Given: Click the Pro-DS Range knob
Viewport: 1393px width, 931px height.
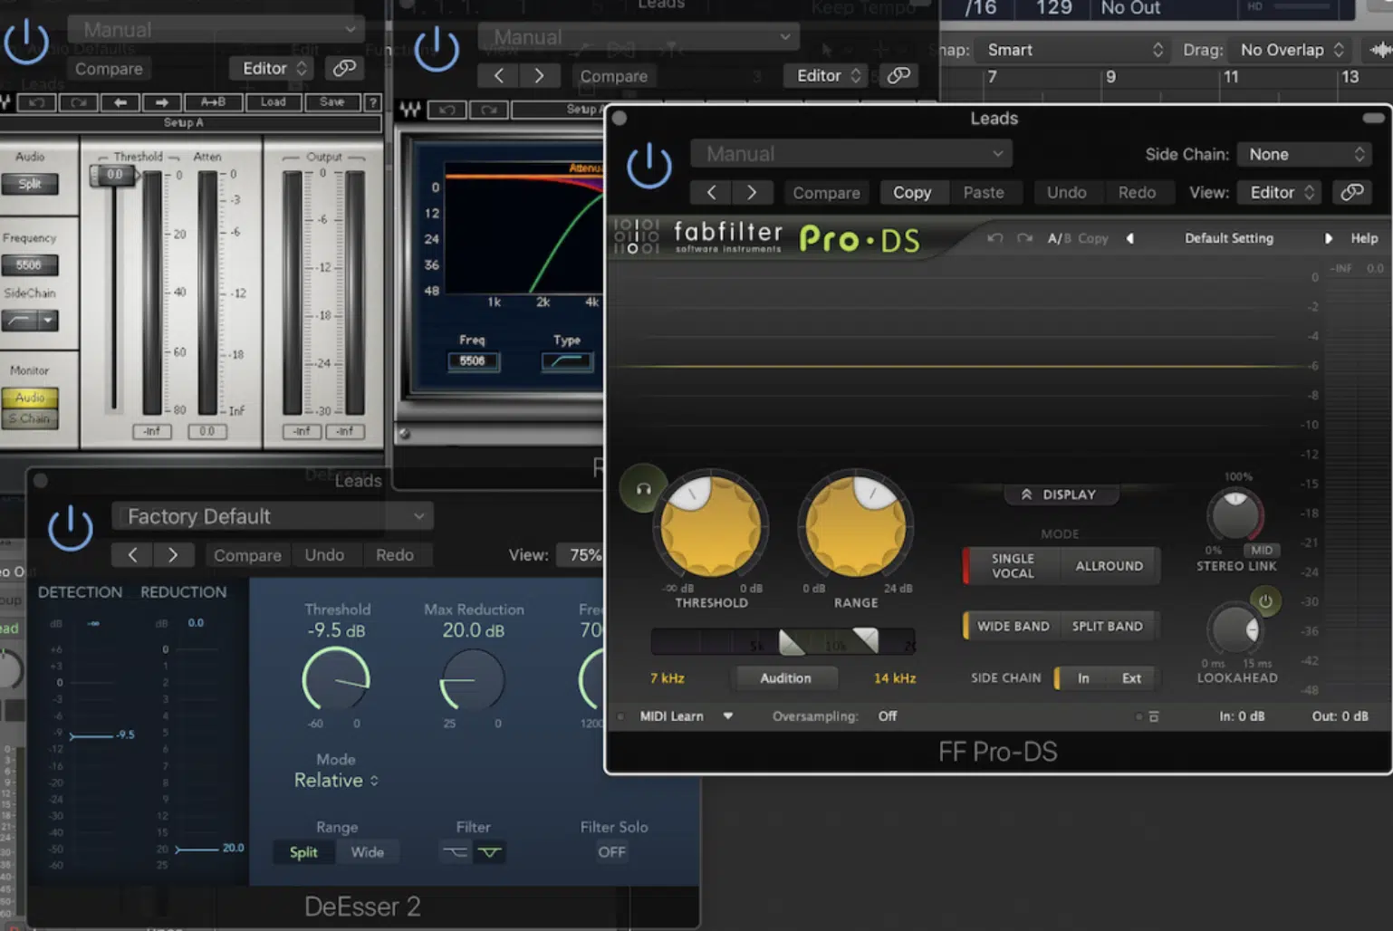Looking at the screenshot, I should click(856, 526).
